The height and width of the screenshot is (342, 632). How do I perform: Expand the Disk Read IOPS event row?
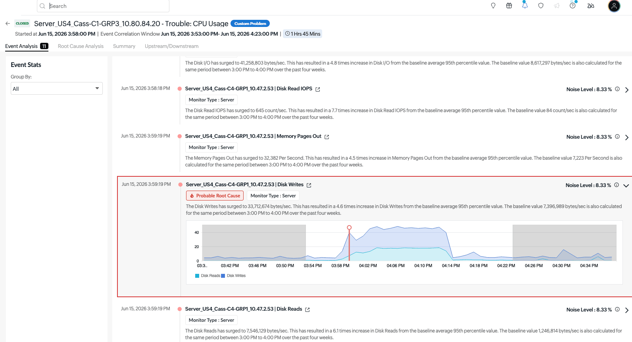click(627, 90)
